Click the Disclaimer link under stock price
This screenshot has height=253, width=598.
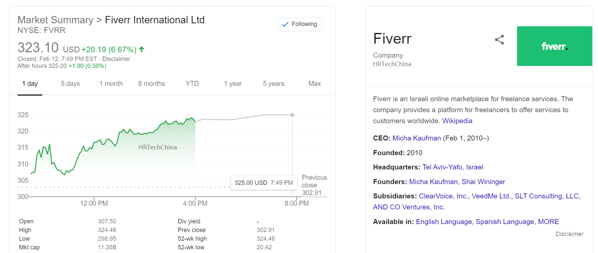[x=116, y=59]
